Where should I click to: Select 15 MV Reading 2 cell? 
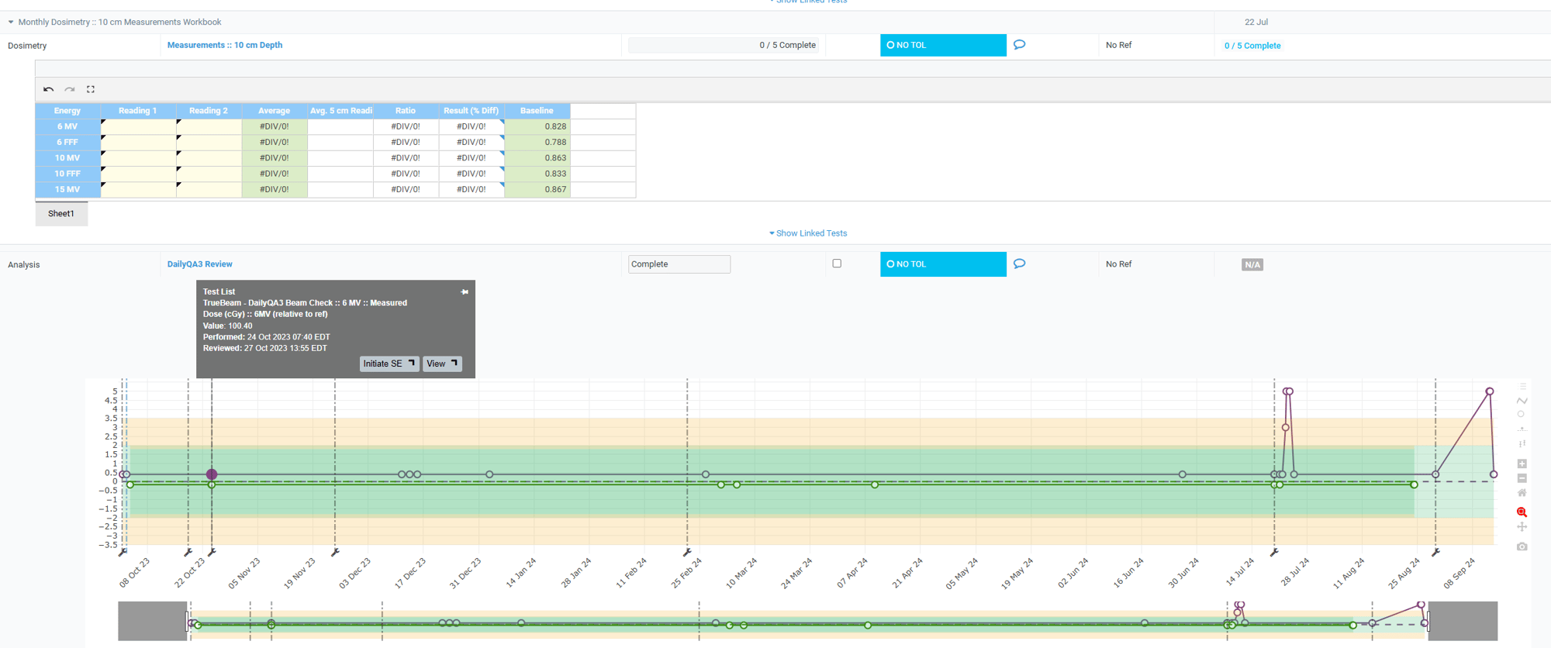(x=209, y=189)
